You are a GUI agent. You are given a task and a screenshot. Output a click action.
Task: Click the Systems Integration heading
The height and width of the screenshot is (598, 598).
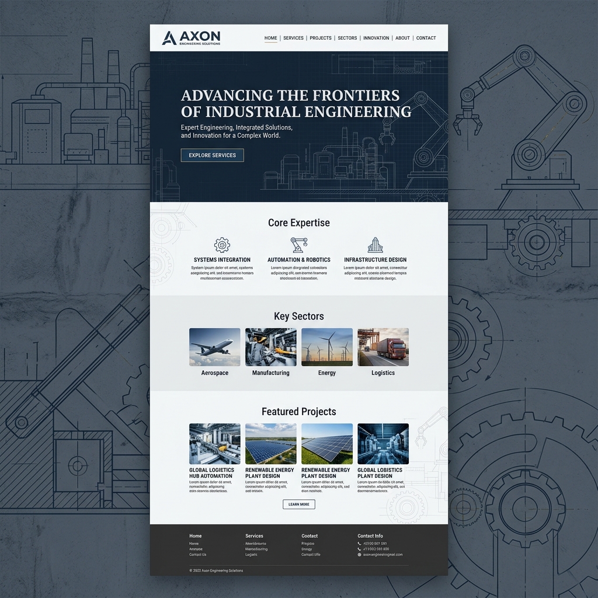tap(222, 260)
